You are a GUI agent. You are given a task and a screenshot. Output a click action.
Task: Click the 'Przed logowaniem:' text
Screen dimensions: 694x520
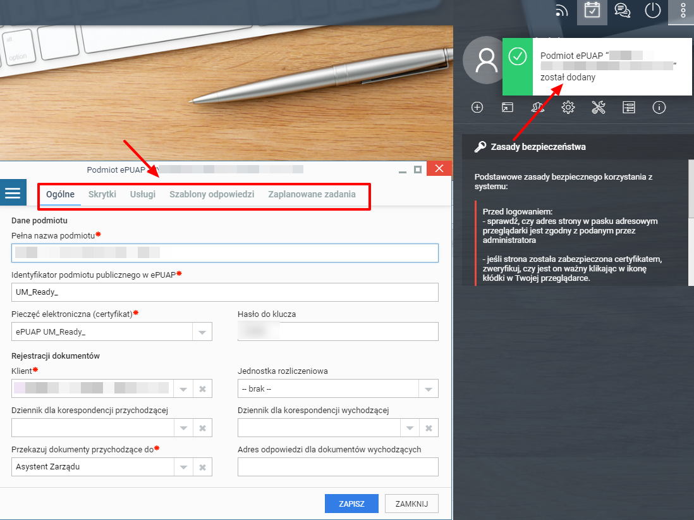tap(518, 212)
